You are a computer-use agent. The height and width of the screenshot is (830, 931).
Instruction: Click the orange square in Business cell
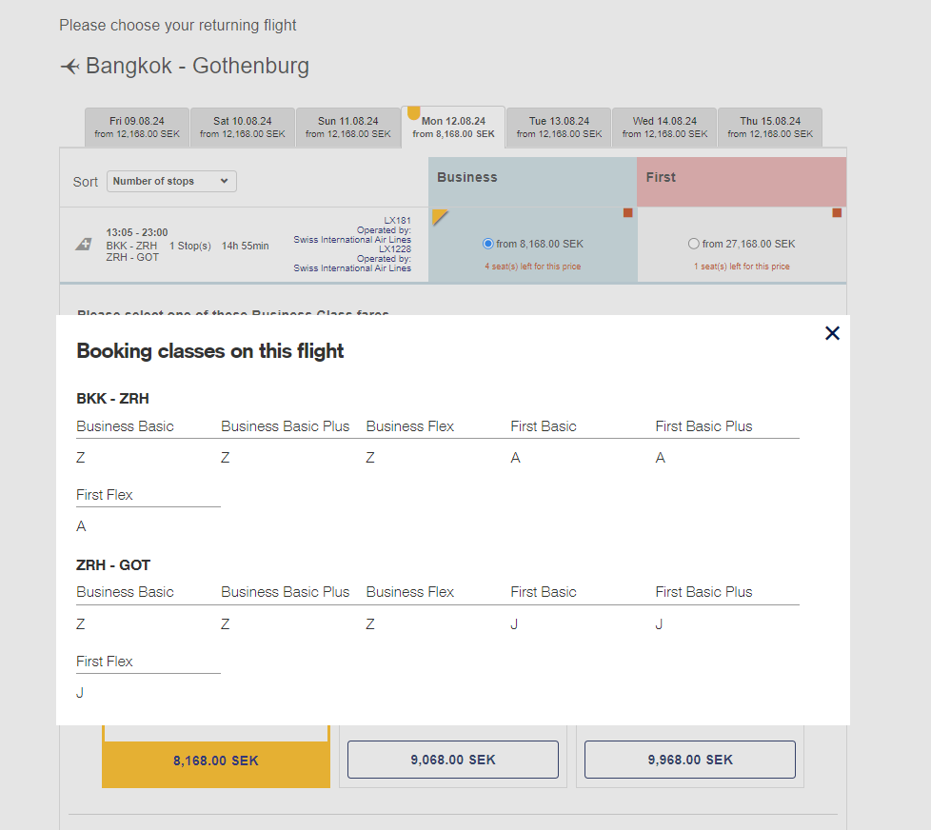point(628,213)
